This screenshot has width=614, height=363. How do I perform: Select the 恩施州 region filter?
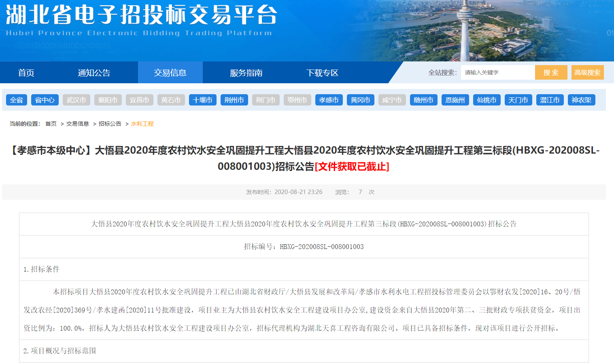point(455,100)
